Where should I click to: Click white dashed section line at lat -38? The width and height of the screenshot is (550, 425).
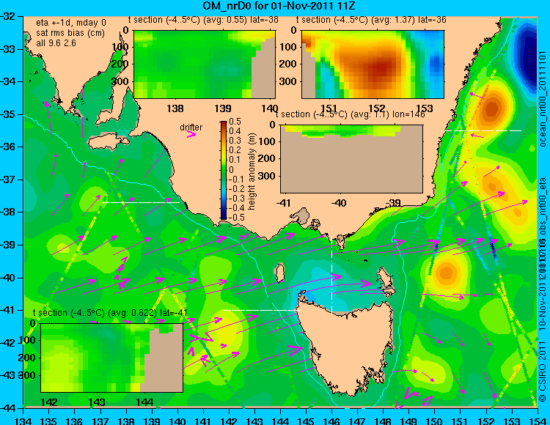coord(141,202)
